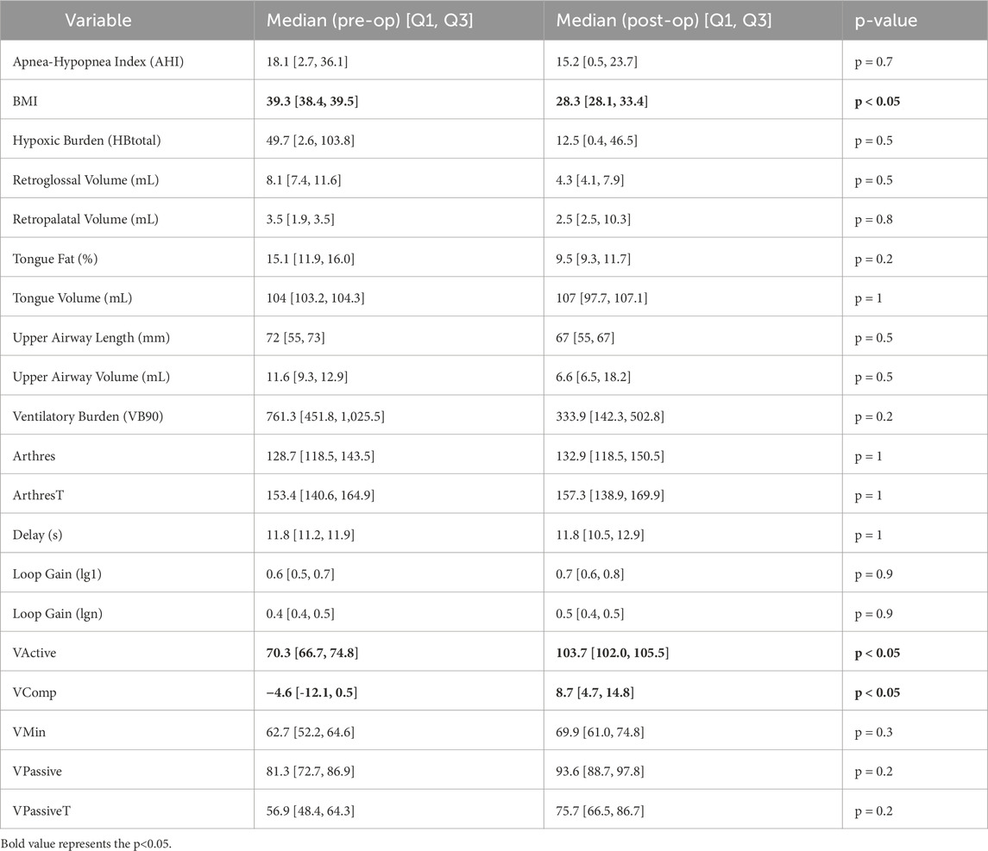Click the Loop Gain (lg1) label
This screenshot has width=988, height=851.
click(x=55, y=574)
